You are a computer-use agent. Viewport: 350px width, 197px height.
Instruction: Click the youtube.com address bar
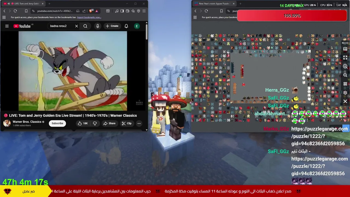click(55, 11)
